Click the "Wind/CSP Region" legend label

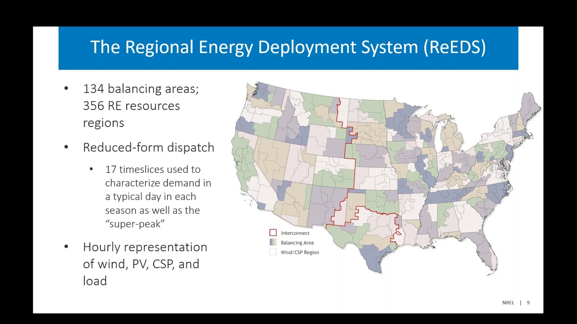pyautogui.click(x=300, y=252)
